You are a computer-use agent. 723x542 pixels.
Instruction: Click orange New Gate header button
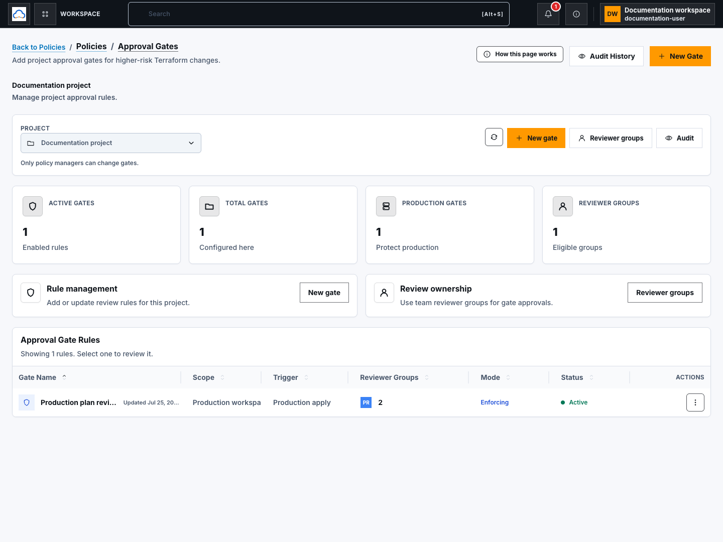[x=680, y=56]
